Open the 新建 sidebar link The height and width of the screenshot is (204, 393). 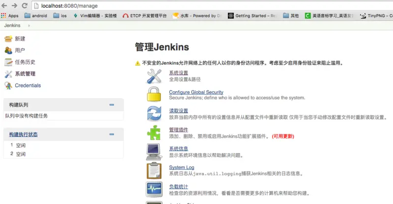click(x=20, y=39)
